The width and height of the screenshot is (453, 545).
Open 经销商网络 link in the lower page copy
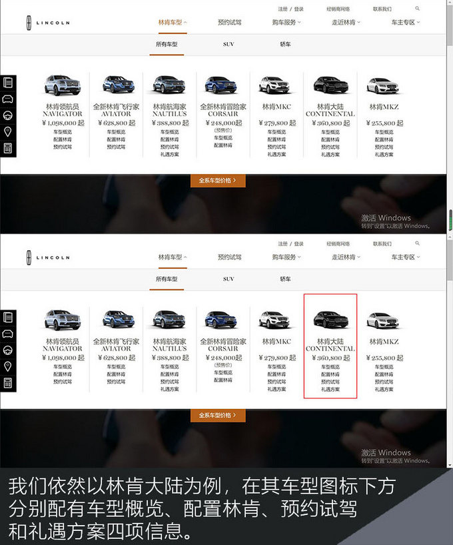coord(338,243)
